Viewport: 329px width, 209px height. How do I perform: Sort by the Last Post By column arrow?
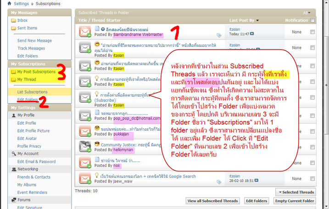[x=257, y=21]
